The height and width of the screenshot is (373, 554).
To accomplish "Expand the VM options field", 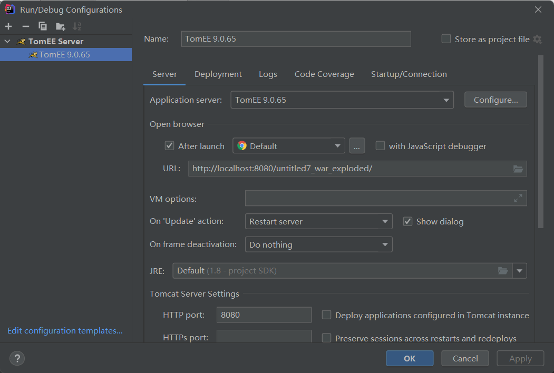I will tap(518, 198).
